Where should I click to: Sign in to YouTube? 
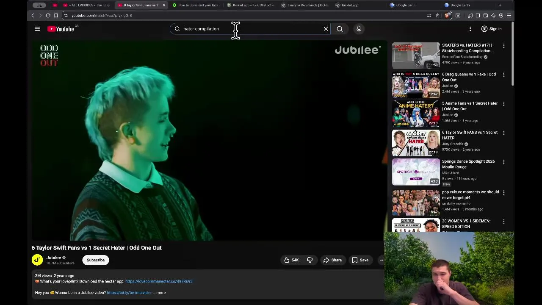tap(491, 29)
